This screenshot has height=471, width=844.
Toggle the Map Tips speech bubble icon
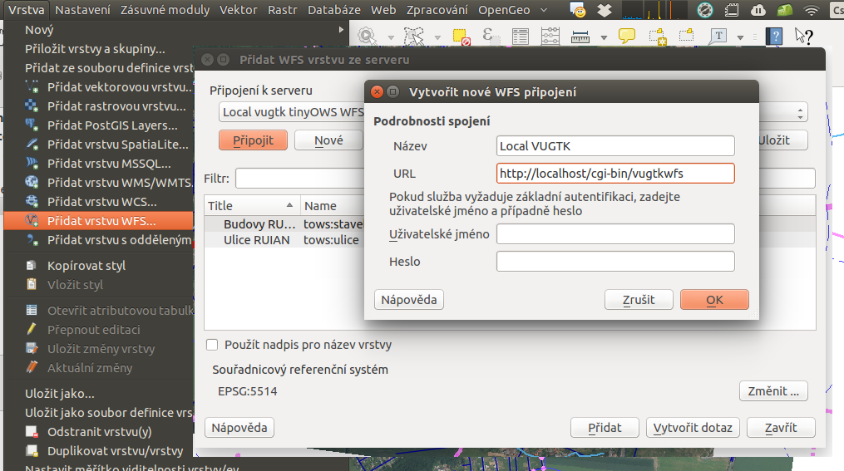626,36
